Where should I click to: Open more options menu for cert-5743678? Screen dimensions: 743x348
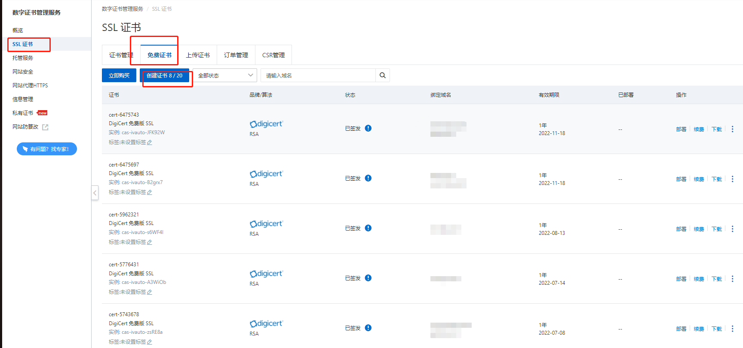tap(732, 329)
